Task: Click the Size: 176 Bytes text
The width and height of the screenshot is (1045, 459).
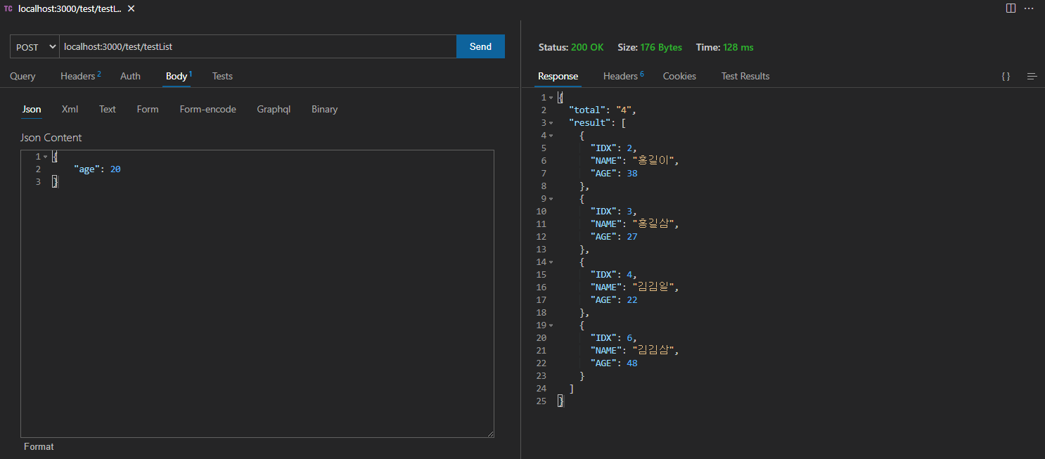Action: click(650, 47)
